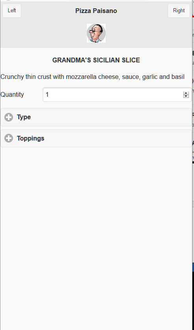This screenshot has height=330, width=194.
Task: Click the Quantity label
Action: tap(12, 94)
